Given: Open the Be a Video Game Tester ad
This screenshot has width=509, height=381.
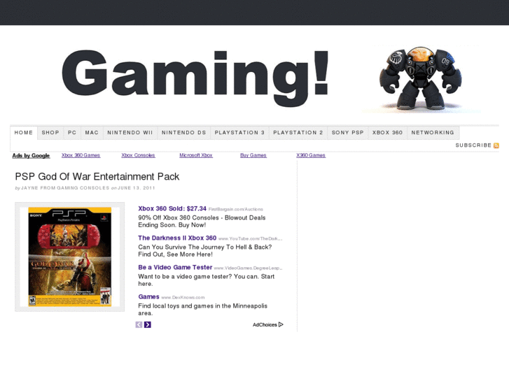Looking at the screenshot, I should pos(175,268).
